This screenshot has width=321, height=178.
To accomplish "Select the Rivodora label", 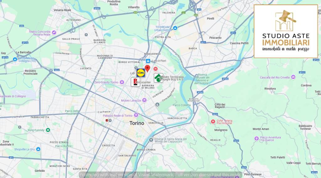I will pos(270,89).
